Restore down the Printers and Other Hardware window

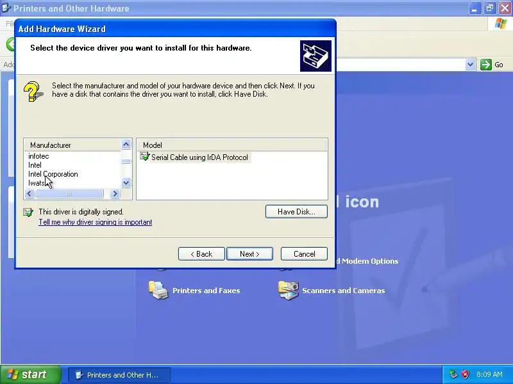(489, 8)
